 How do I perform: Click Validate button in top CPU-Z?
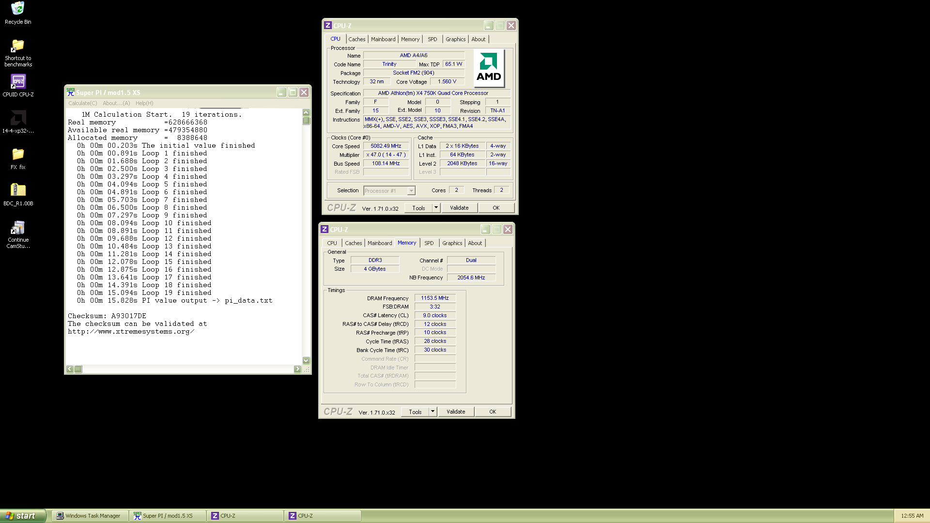(x=459, y=208)
